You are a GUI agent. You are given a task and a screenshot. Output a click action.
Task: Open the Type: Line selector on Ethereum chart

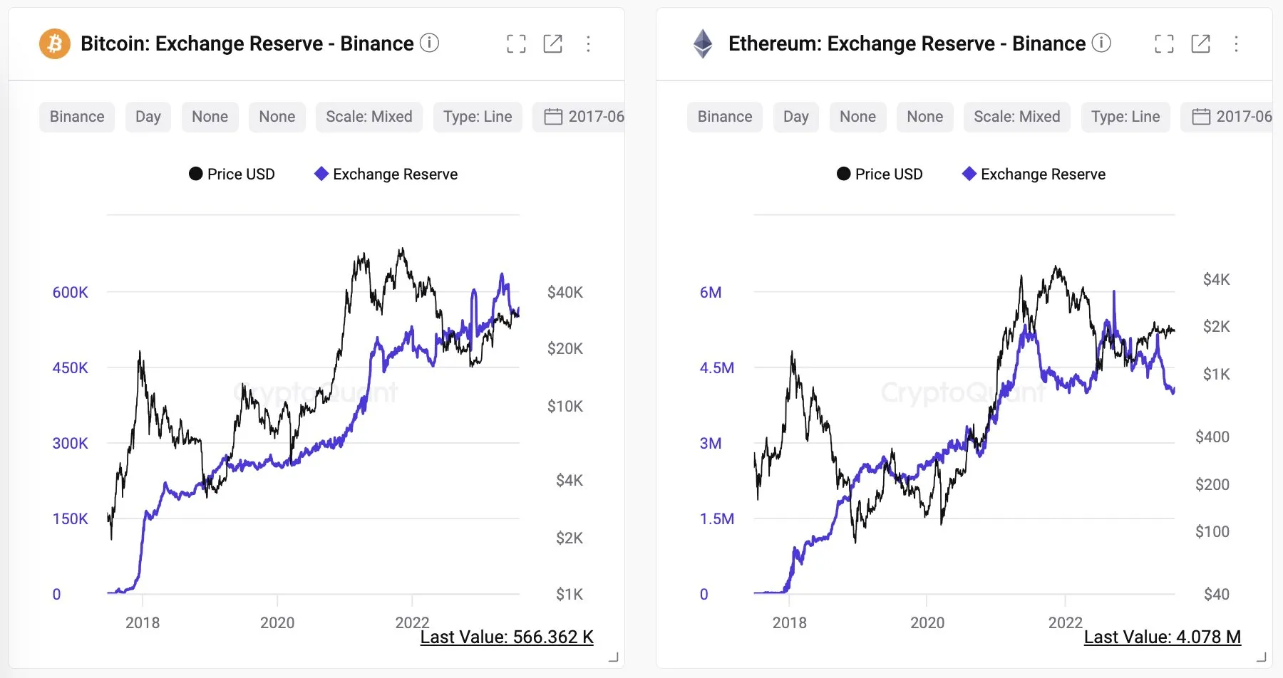tap(1125, 116)
